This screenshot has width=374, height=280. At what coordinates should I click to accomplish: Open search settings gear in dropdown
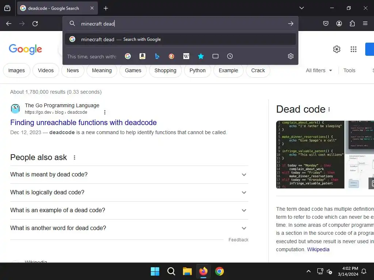point(290,56)
